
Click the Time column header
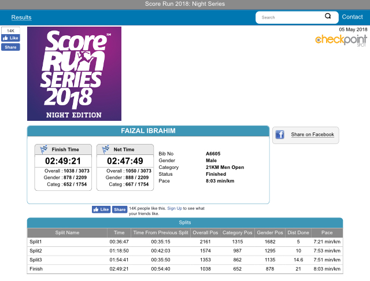[x=119, y=232]
